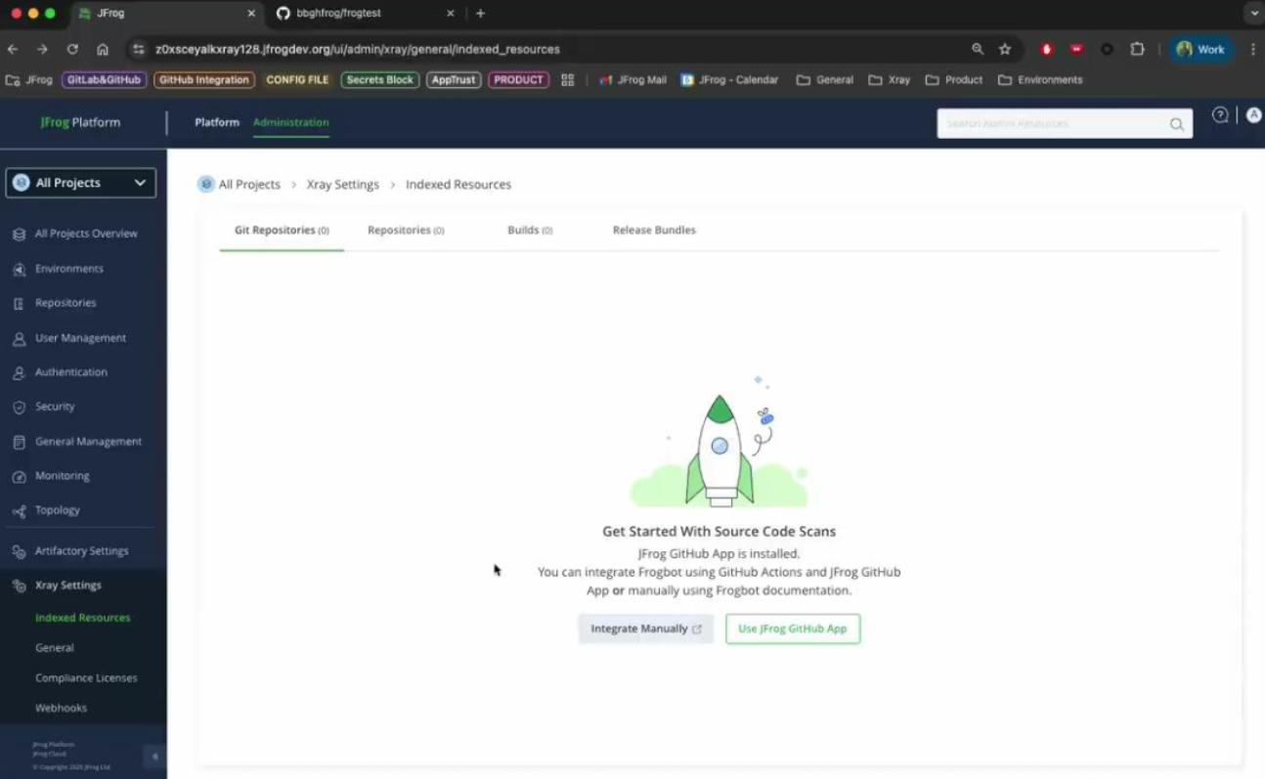Click the Monitoring icon in sidebar
1265x779 pixels.
click(19, 476)
